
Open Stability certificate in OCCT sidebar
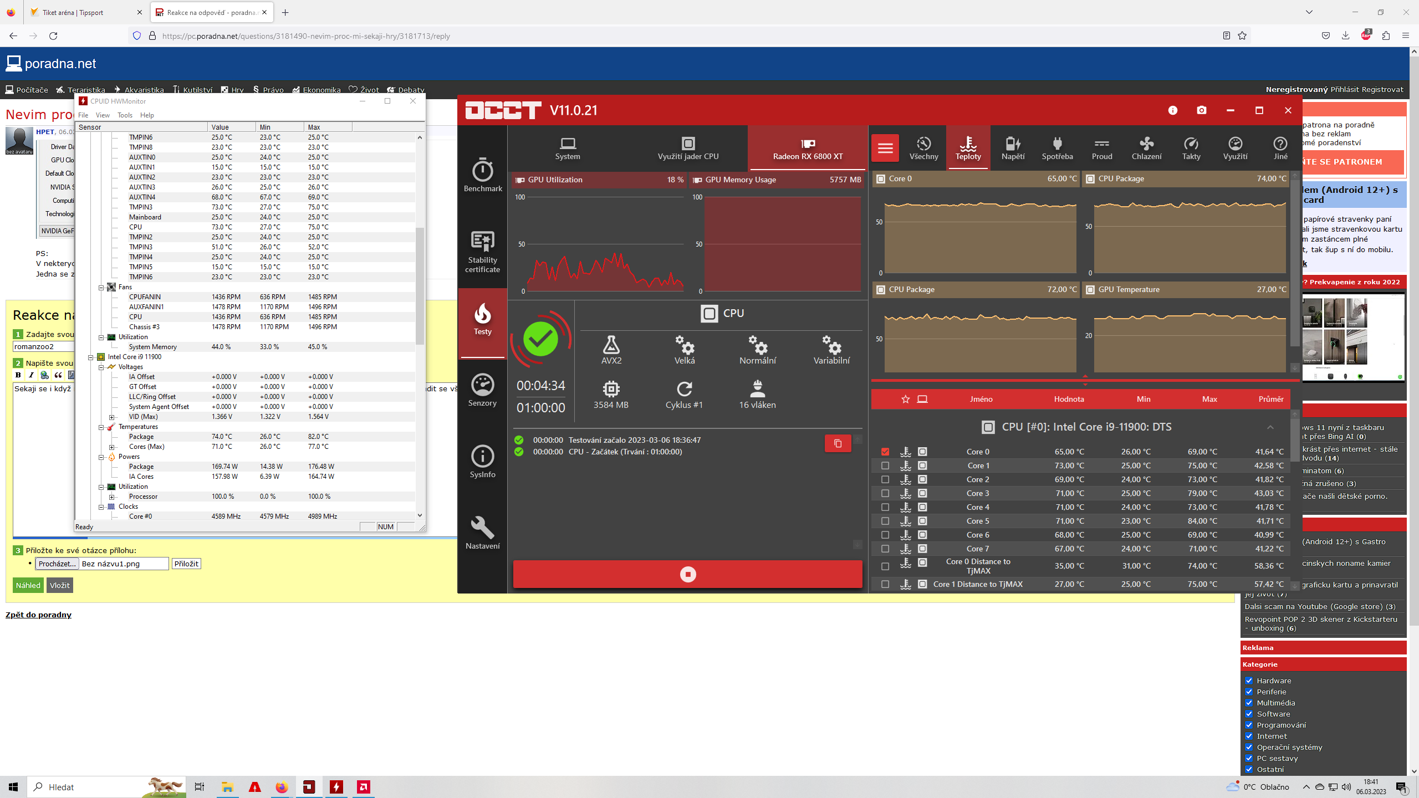click(x=482, y=251)
